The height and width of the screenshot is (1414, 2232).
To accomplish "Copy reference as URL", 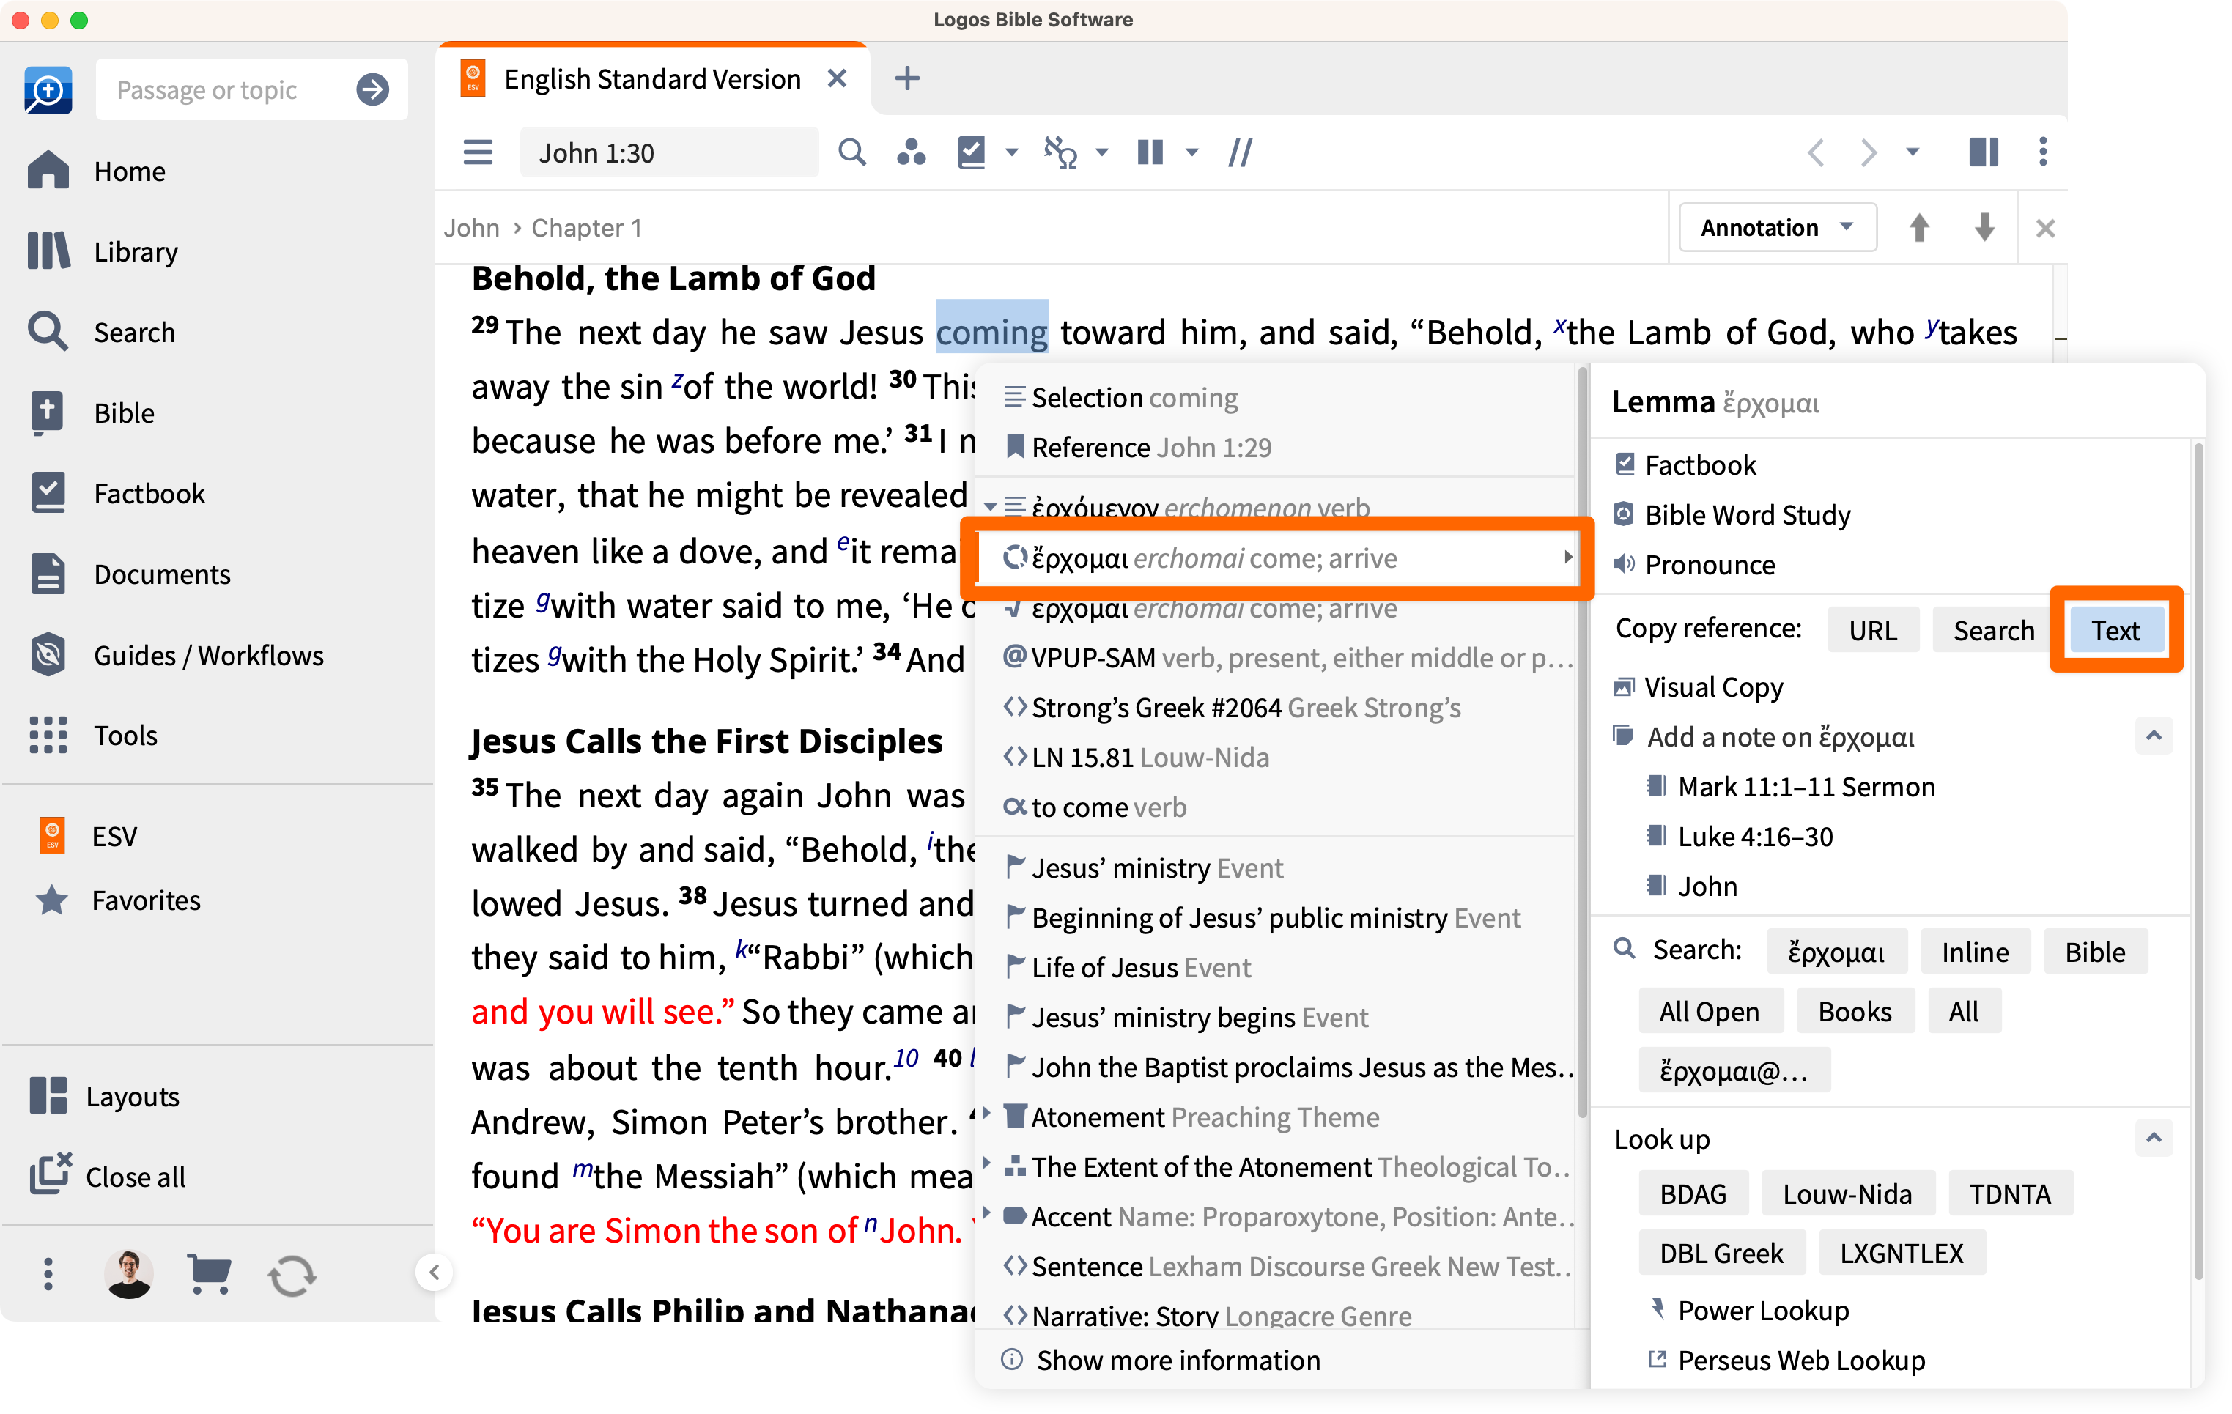I will [1872, 630].
